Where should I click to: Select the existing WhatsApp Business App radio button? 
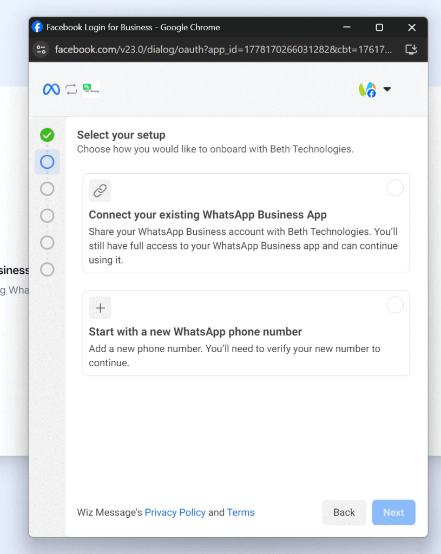(395, 188)
